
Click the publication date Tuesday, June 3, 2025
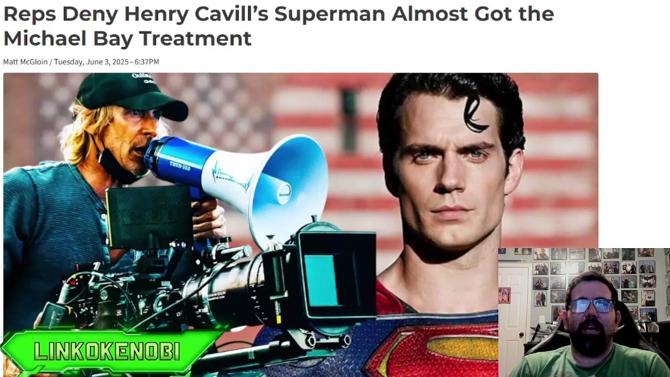[x=91, y=62]
